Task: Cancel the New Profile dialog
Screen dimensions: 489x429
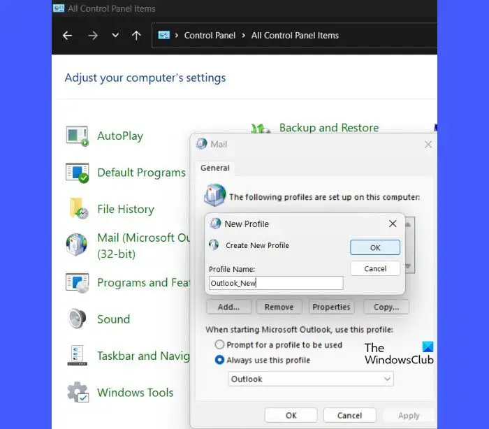Action: click(375, 268)
